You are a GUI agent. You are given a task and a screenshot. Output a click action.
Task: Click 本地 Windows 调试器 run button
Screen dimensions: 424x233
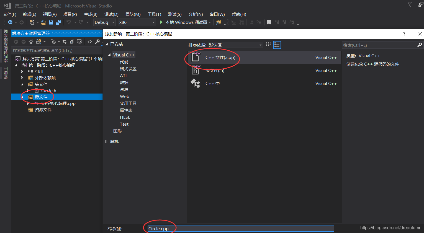tap(183, 22)
